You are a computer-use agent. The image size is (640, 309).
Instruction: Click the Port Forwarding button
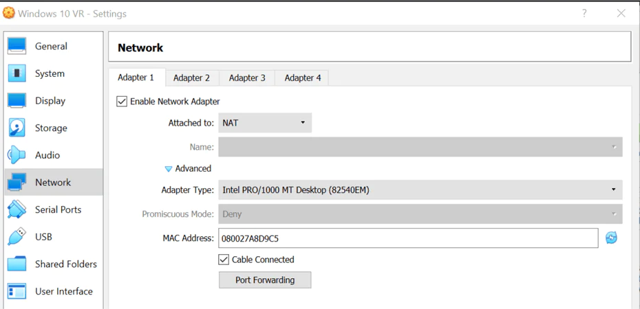[265, 280]
